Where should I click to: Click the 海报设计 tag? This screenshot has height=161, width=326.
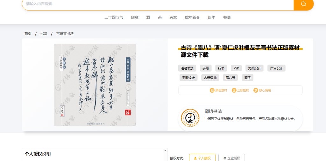(x=254, y=68)
